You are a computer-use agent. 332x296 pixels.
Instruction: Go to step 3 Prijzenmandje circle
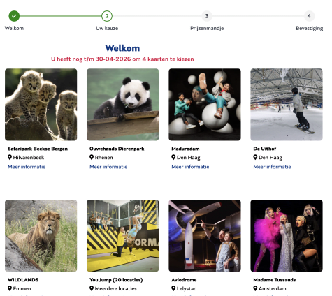click(x=207, y=16)
